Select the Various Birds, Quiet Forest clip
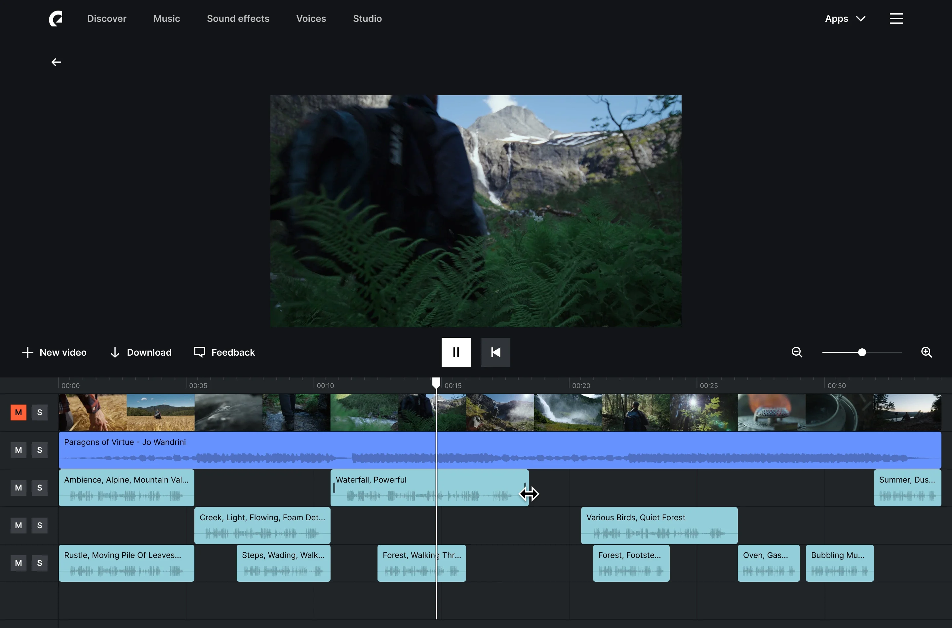Screen dimensions: 952x628 coord(658,525)
